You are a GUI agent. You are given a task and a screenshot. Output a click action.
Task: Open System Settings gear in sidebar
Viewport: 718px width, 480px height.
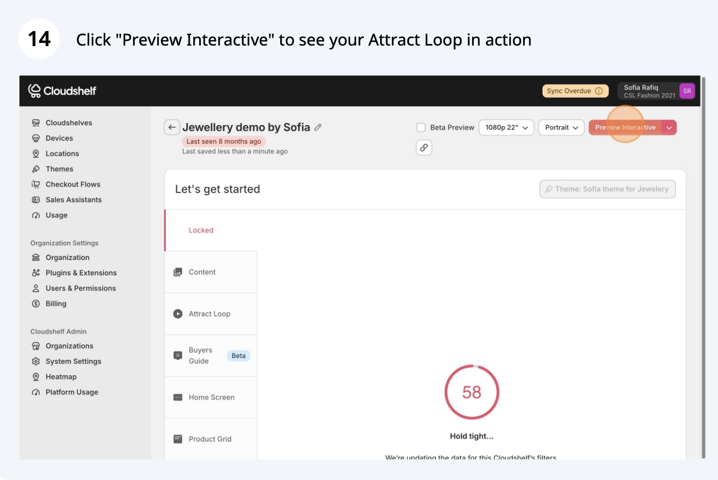36,361
